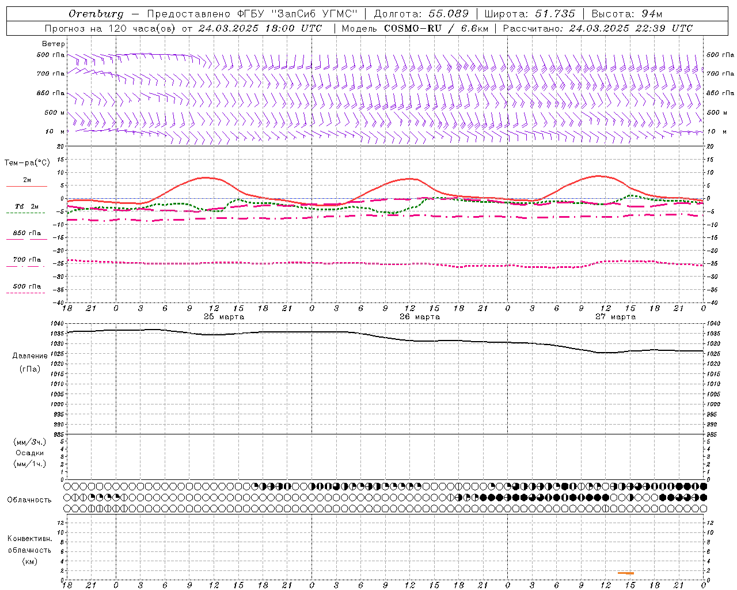This screenshot has height=590, width=737.
Task: Select the "Модель COSMO-RU / 6.6км" model text
Action: point(415,28)
